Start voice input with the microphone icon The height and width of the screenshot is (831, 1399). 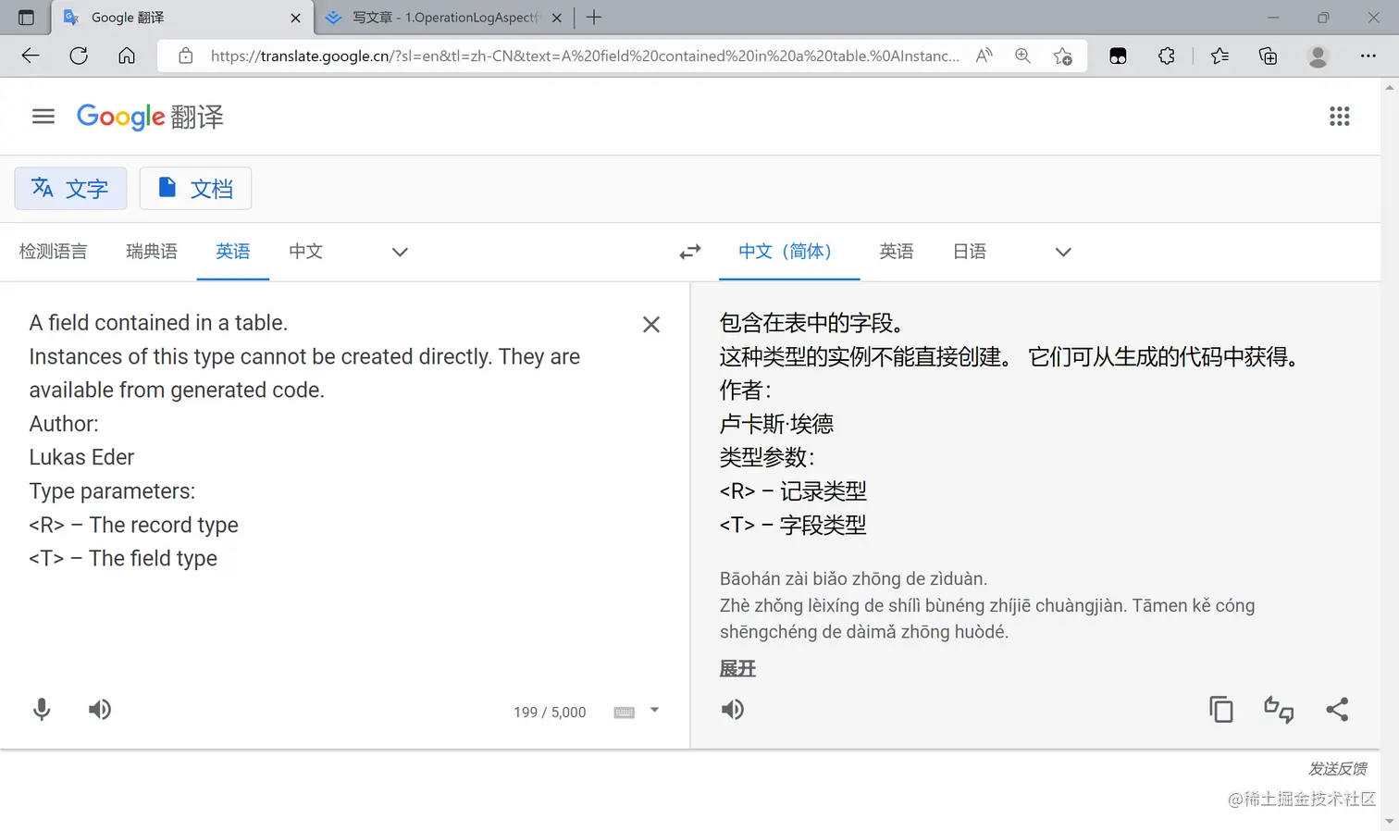(42, 710)
